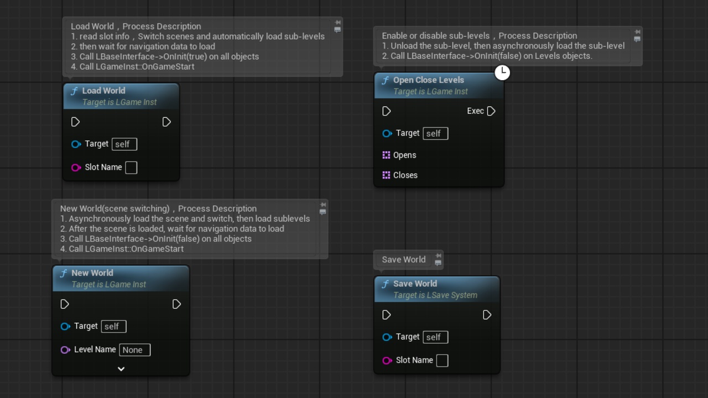Click the Closes array pin
This screenshot has height=398, width=708.
point(386,175)
